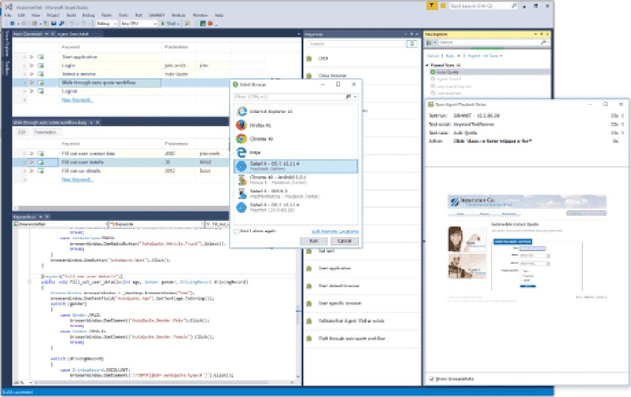Toggle the Show screenshots checkbox
Viewport: 631px width, 397px height.
coord(432,379)
